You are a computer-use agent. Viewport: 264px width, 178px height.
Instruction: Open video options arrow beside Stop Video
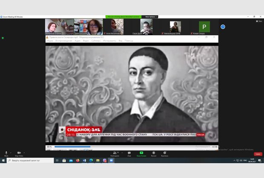tap(24, 153)
